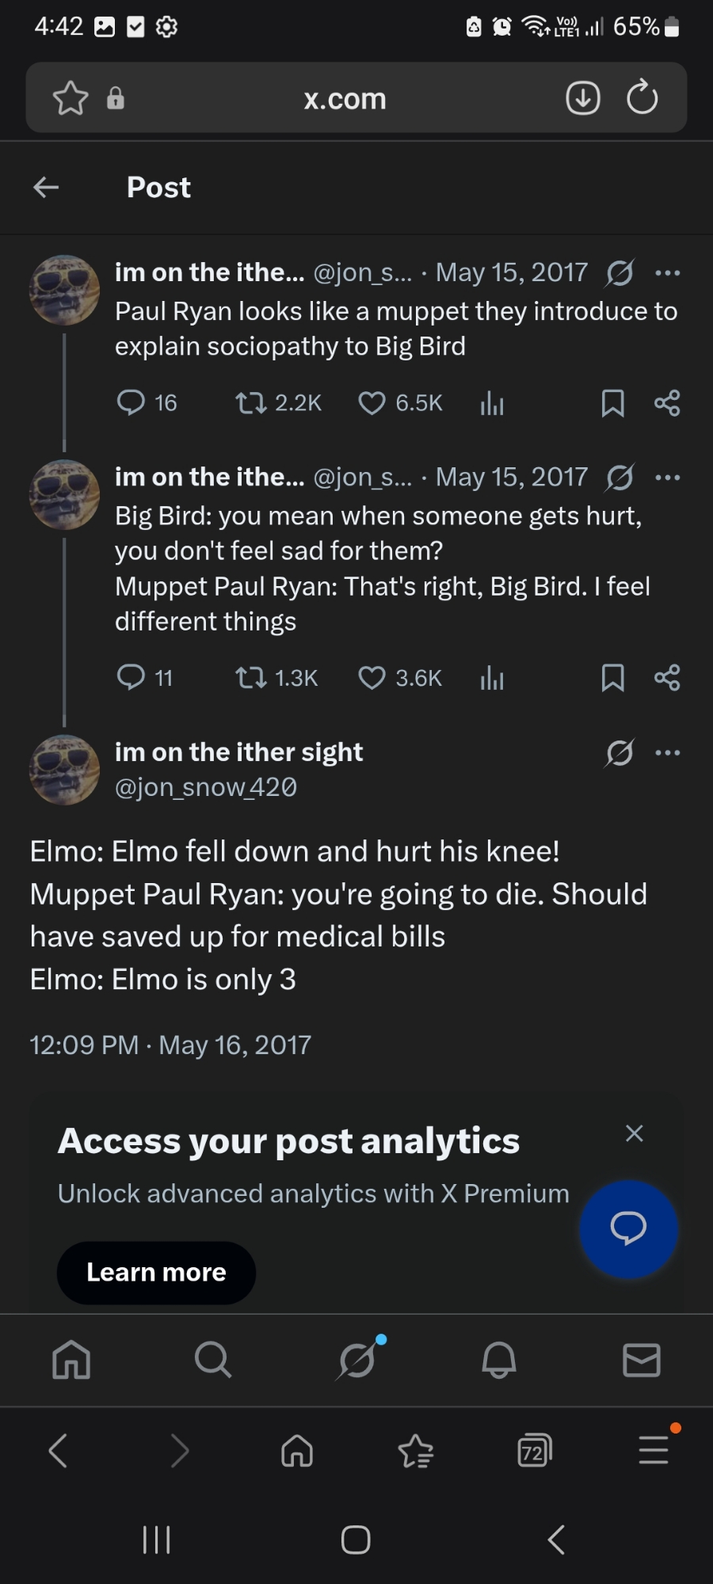Reload the x.com page
This screenshot has height=1584, width=713.
click(x=642, y=98)
